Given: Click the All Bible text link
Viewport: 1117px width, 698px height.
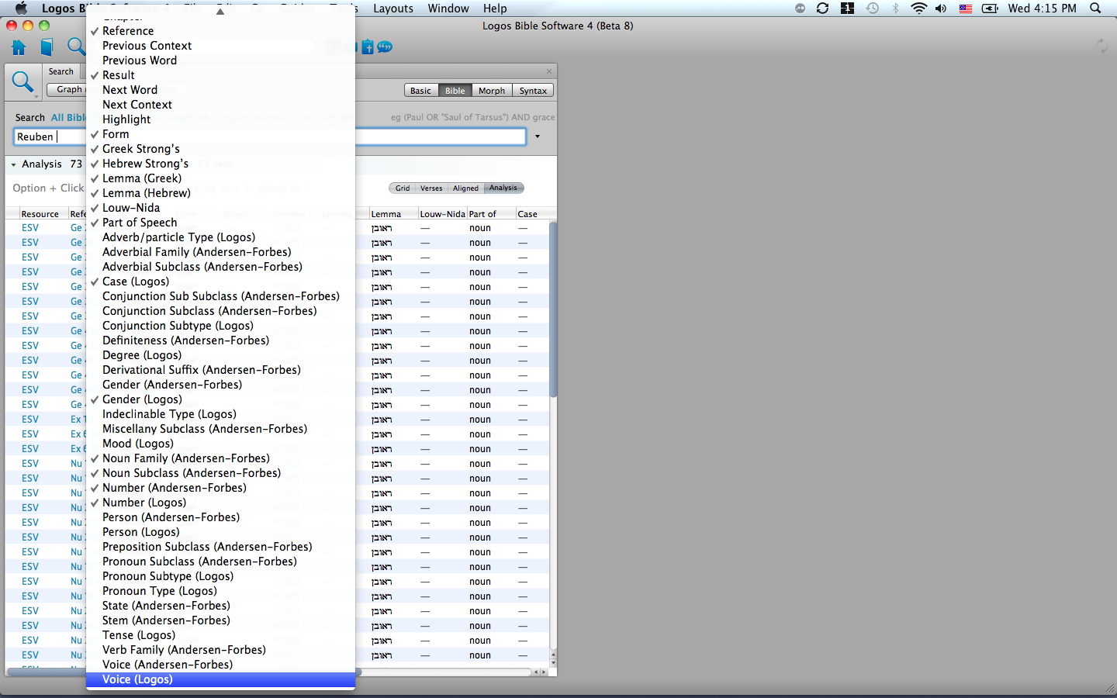Looking at the screenshot, I should coord(68,118).
